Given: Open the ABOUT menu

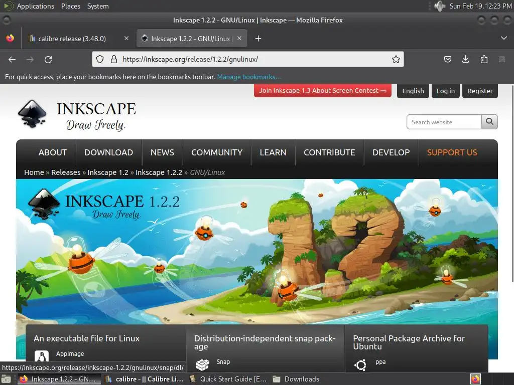Looking at the screenshot, I should pyautogui.click(x=52, y=152).
